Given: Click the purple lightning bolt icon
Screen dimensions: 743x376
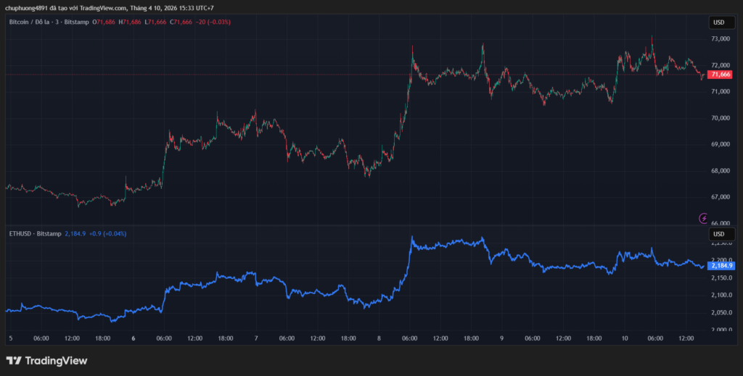Looking at the screenshot, I should [702, 217].
